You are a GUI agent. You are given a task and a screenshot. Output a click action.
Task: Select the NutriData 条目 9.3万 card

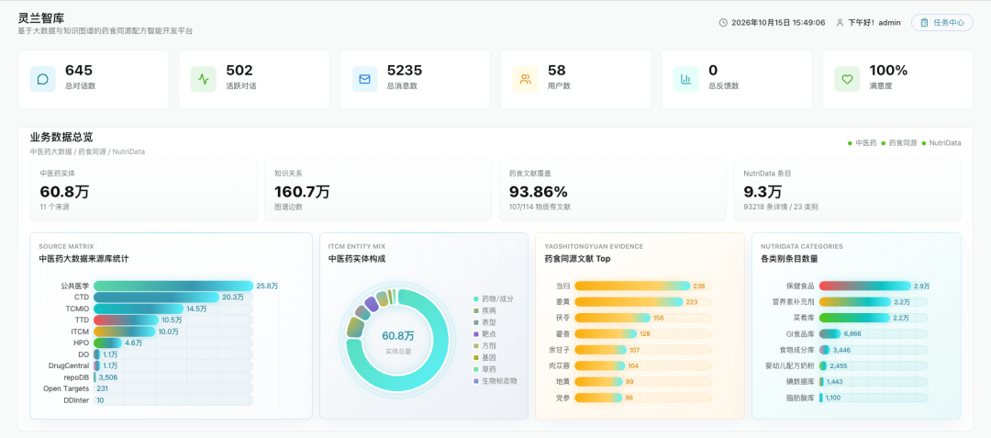click(847, 190)
